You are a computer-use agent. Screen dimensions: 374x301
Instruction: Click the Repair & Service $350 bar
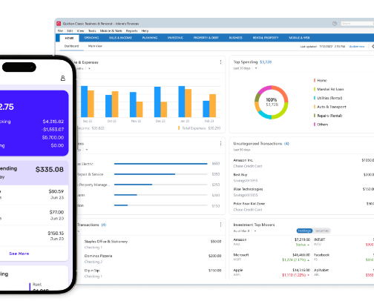point(161,174)
